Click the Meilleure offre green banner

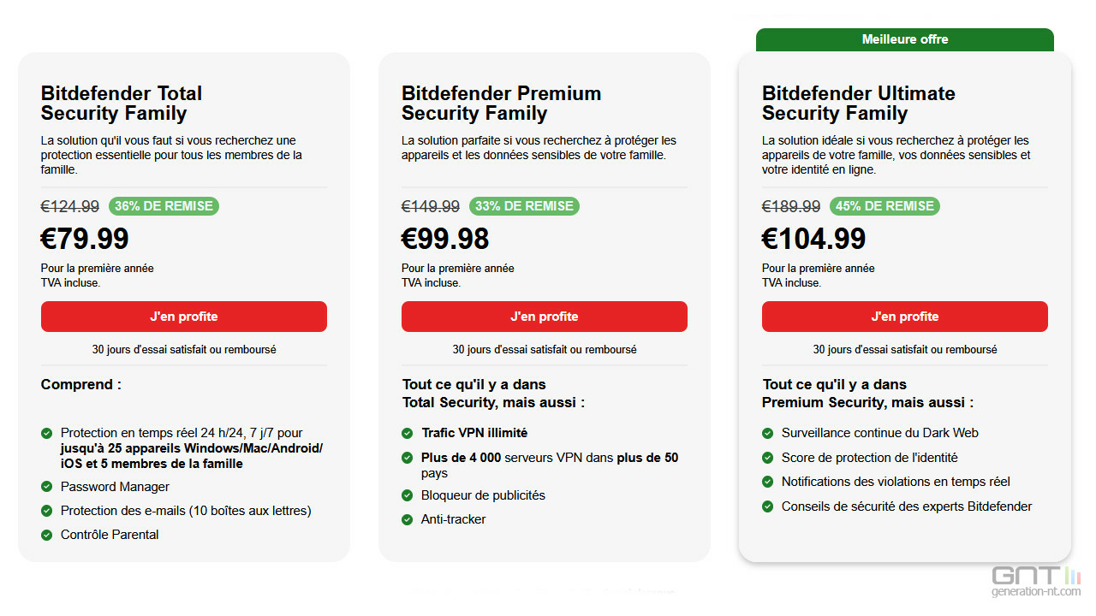[905, 39]
